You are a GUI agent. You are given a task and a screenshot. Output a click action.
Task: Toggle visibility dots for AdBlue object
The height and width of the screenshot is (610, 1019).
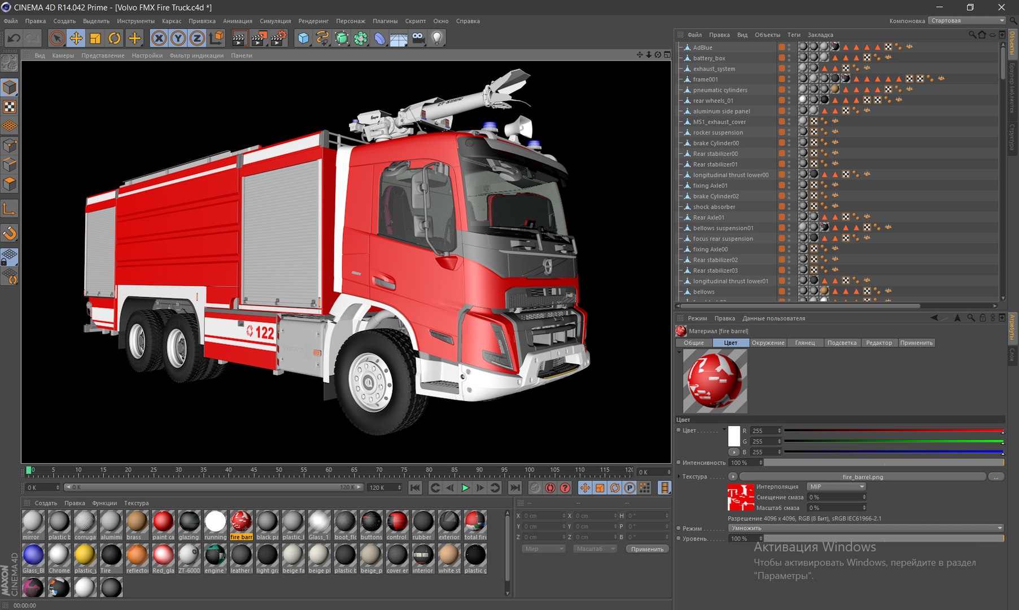point(789,47)
